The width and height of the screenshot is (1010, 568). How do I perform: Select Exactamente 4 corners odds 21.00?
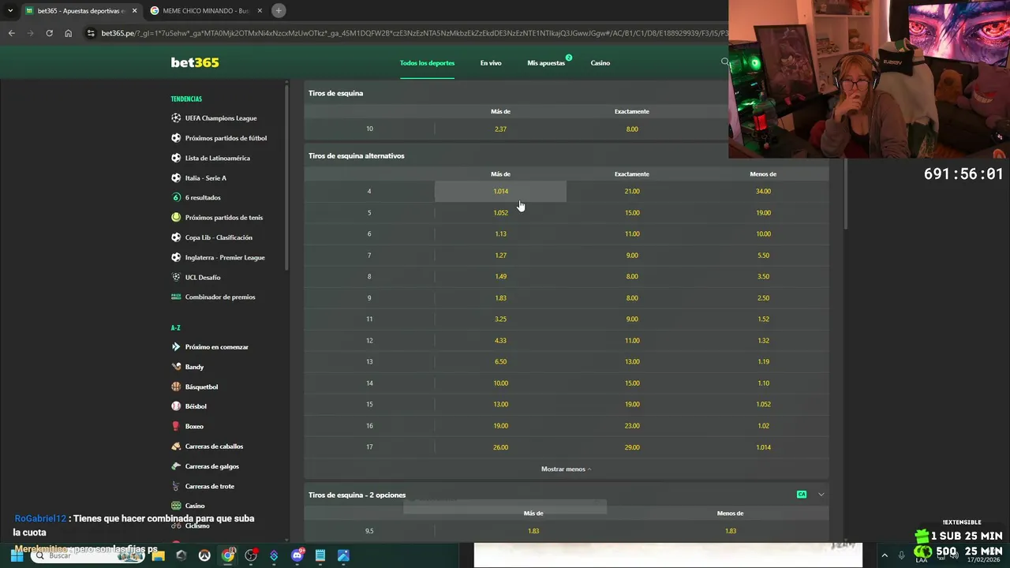click(x=632, y=191)
